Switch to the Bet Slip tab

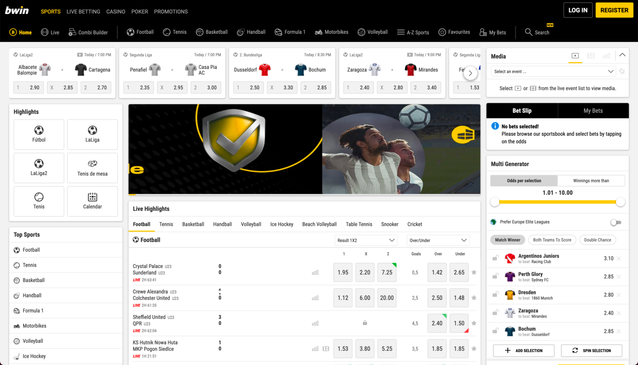pyautogui.click(x=522, y=110)
